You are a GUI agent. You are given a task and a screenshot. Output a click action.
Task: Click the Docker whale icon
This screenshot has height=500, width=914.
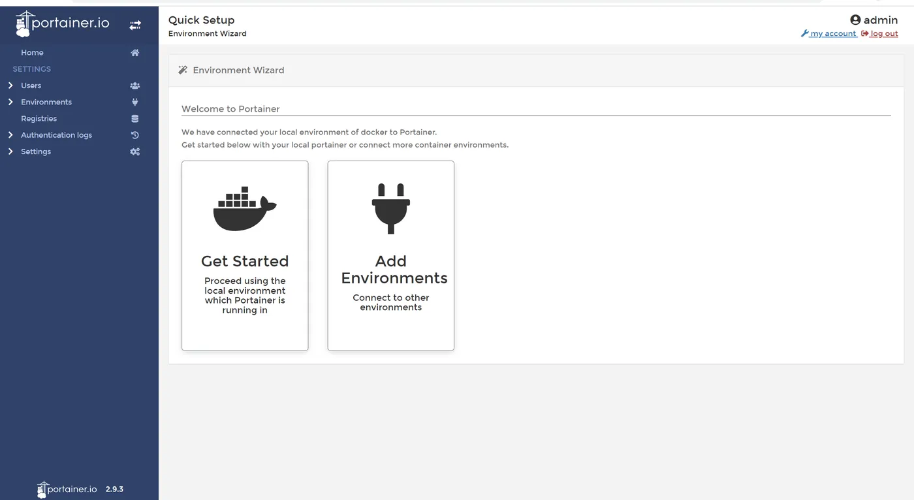click(245, 208)
